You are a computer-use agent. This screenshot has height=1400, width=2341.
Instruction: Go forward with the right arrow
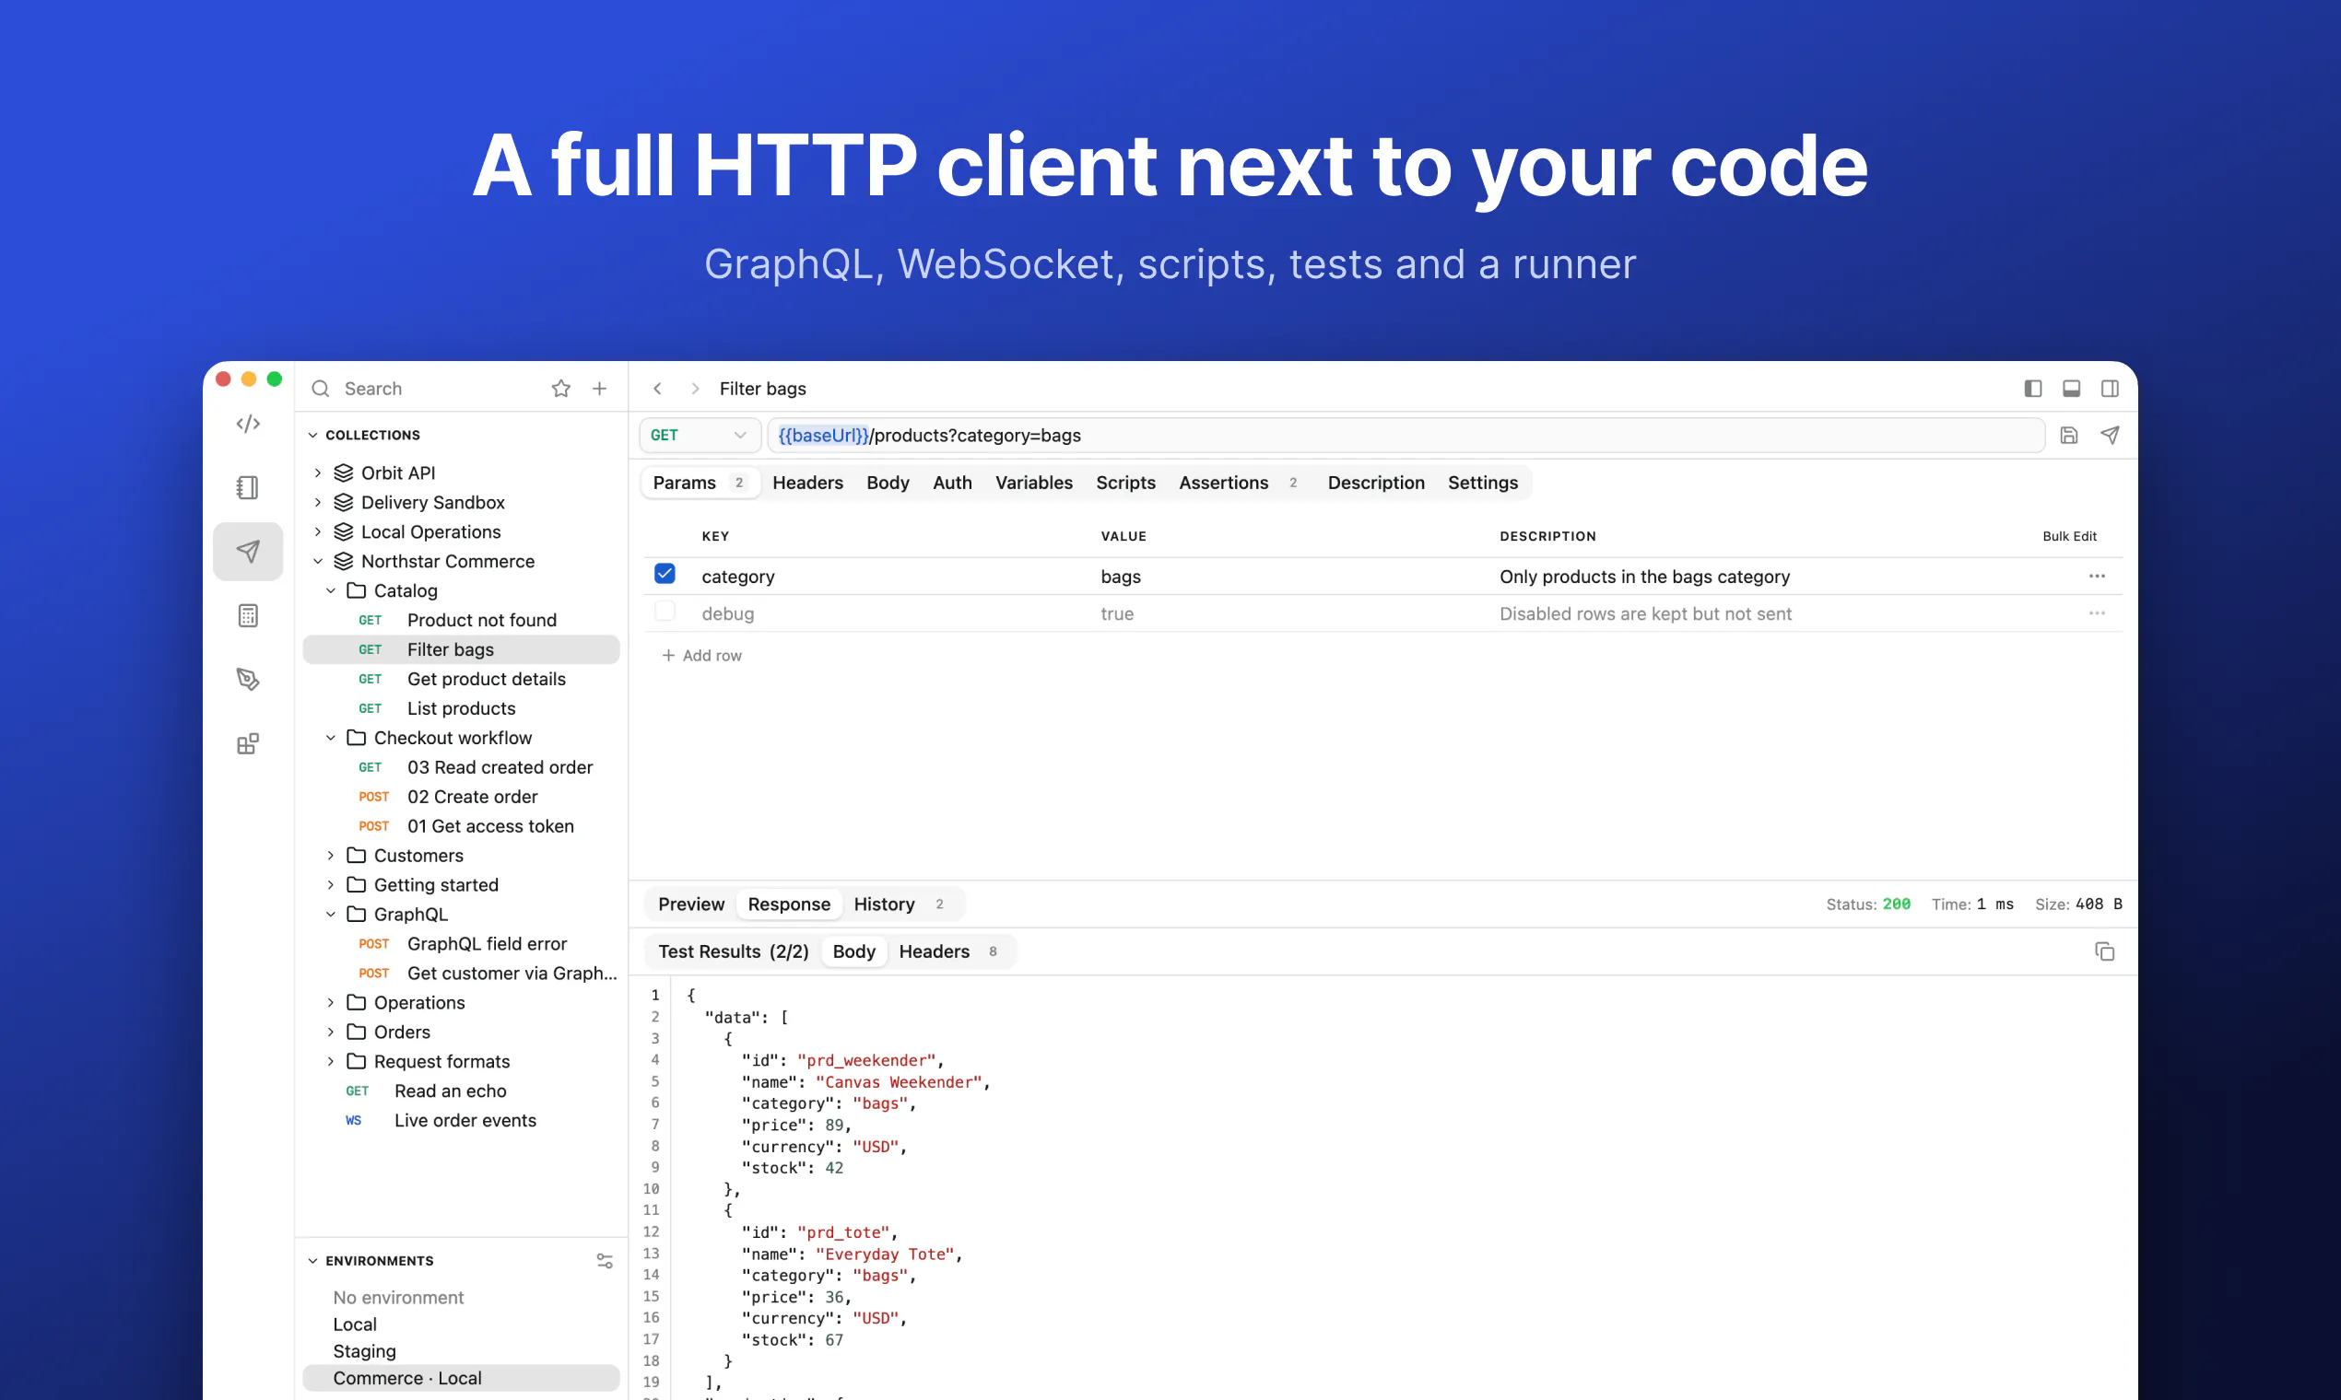click(695, 389)
